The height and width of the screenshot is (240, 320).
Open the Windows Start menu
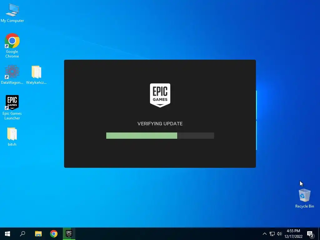coord(7,234)
